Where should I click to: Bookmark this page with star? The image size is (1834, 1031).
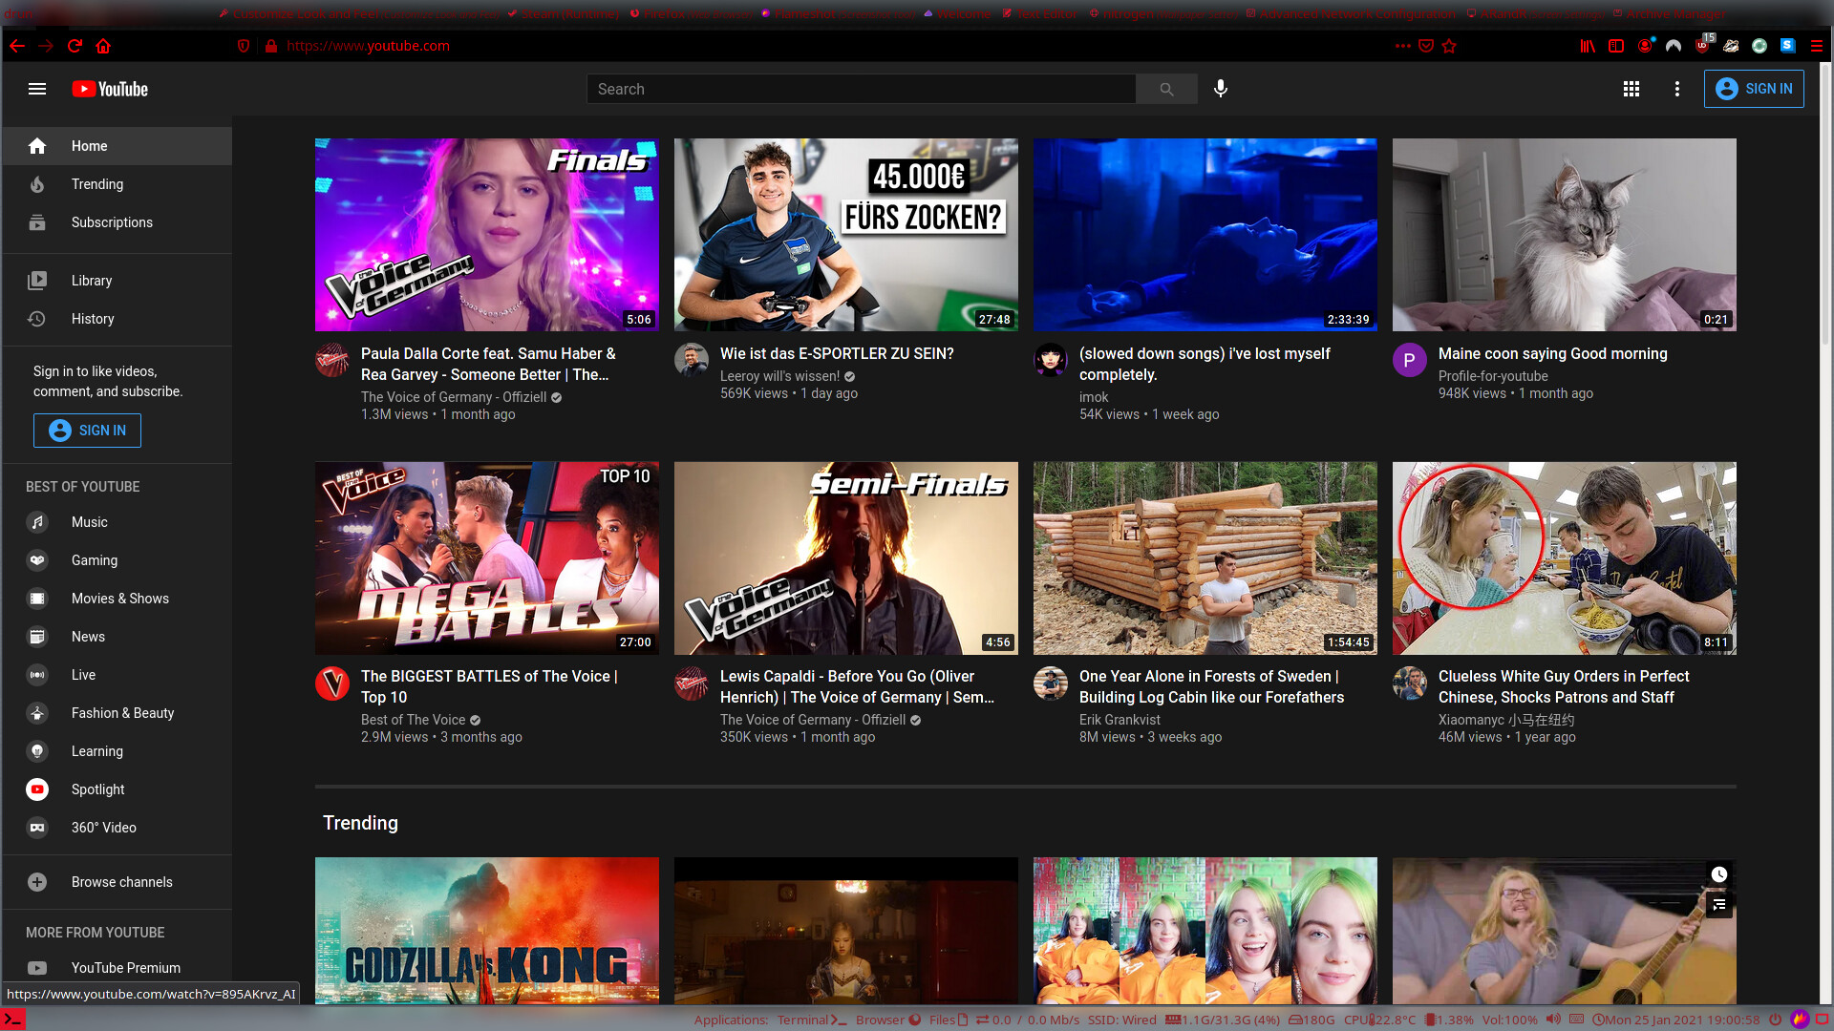click(x=1449, y=46)
